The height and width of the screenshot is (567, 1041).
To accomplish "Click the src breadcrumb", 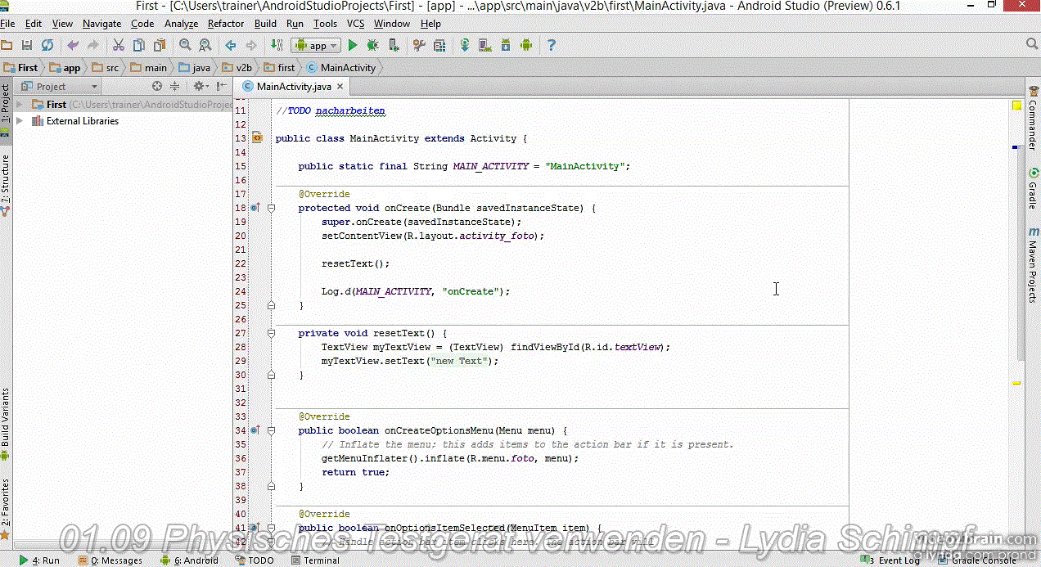I will pyautogui.click(x=106, y=68).
